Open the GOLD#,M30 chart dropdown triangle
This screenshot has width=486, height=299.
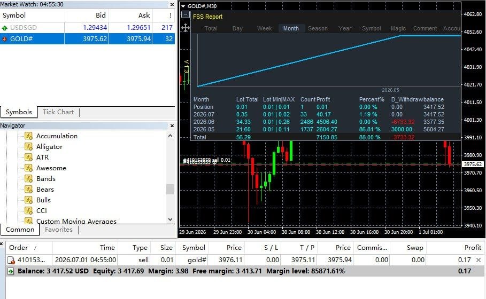point(183,6)
